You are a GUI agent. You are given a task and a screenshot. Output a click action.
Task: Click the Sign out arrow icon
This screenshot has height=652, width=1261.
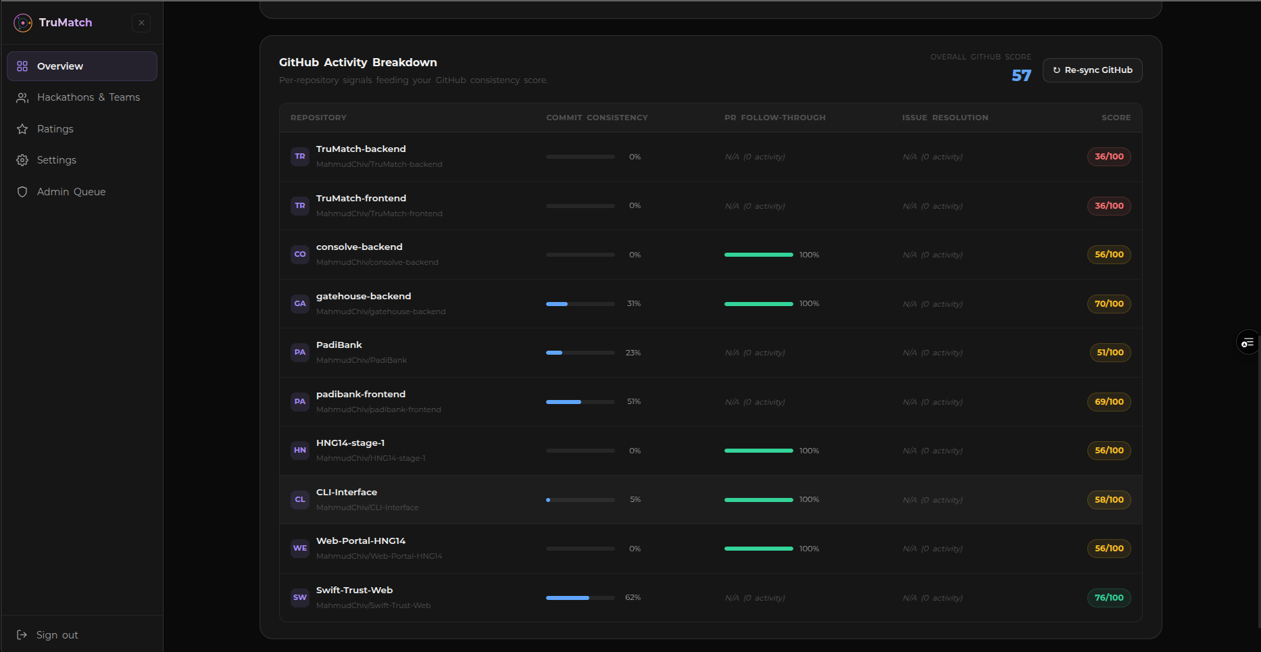tap(22, 635)
